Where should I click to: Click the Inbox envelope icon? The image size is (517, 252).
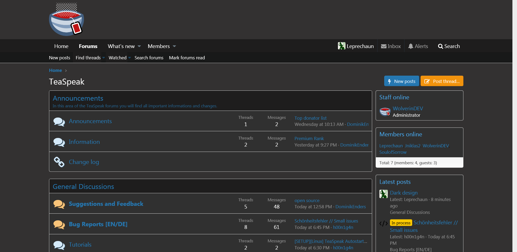point(384,46)
